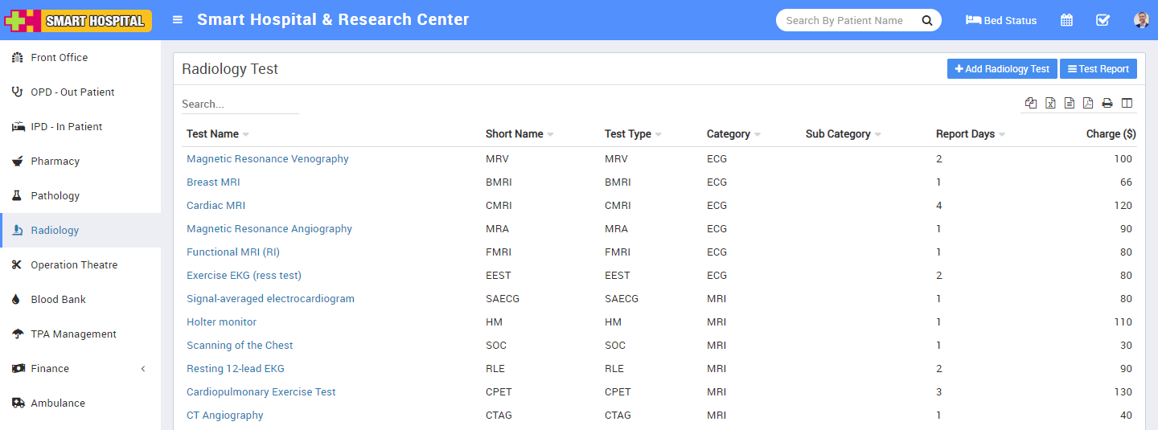Open the task checklist icon in header
1158x430 pixels.
(x=1103, y=20)
